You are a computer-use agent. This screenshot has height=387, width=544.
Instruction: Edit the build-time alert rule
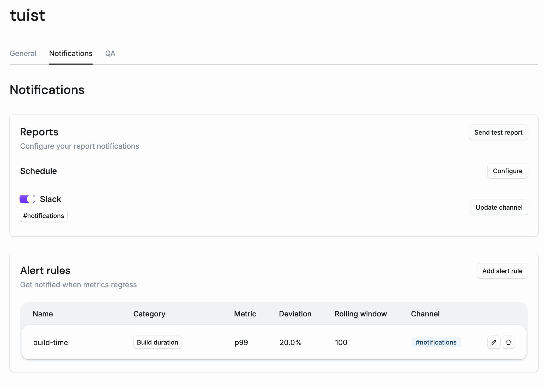[494, 342]
